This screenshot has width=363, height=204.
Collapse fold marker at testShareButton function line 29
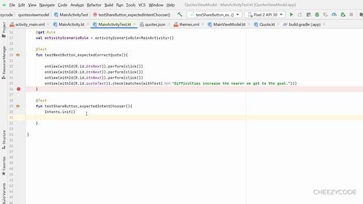pos(26,106)
